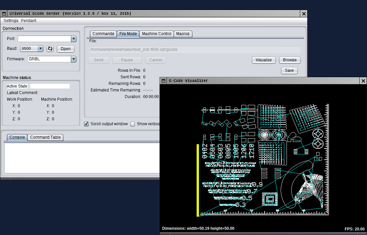This screenshot has width=367, height=235.
Task: Click the Dimensions width=50.19 height=50.00 text
Action: [198, 228]
